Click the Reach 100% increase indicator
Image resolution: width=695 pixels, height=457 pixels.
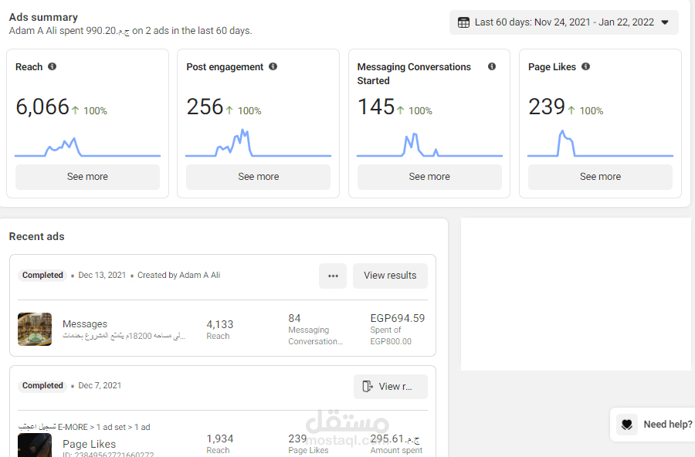[90, 111]
